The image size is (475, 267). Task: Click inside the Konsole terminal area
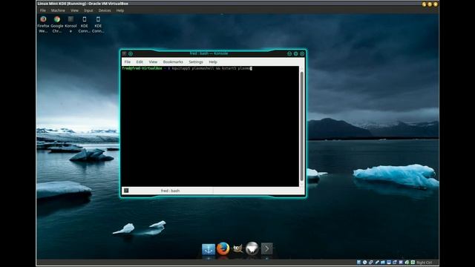pos(210,127)
